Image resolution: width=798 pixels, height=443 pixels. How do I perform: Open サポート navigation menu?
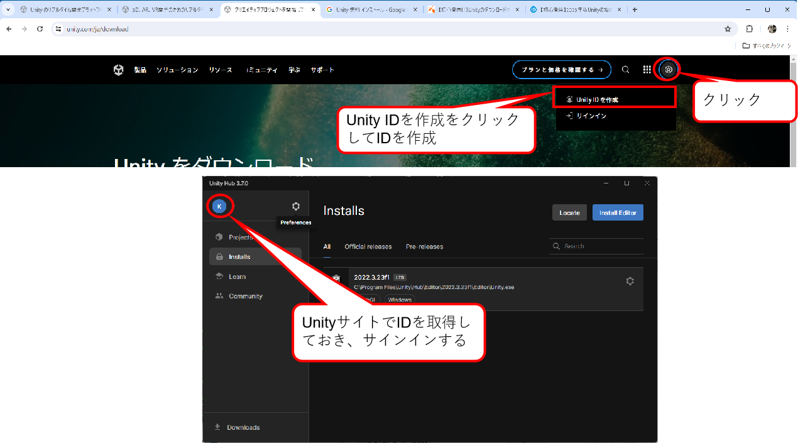coord(322,70)
